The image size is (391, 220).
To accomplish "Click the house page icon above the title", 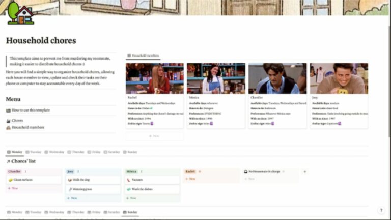I will coord(21,13).
